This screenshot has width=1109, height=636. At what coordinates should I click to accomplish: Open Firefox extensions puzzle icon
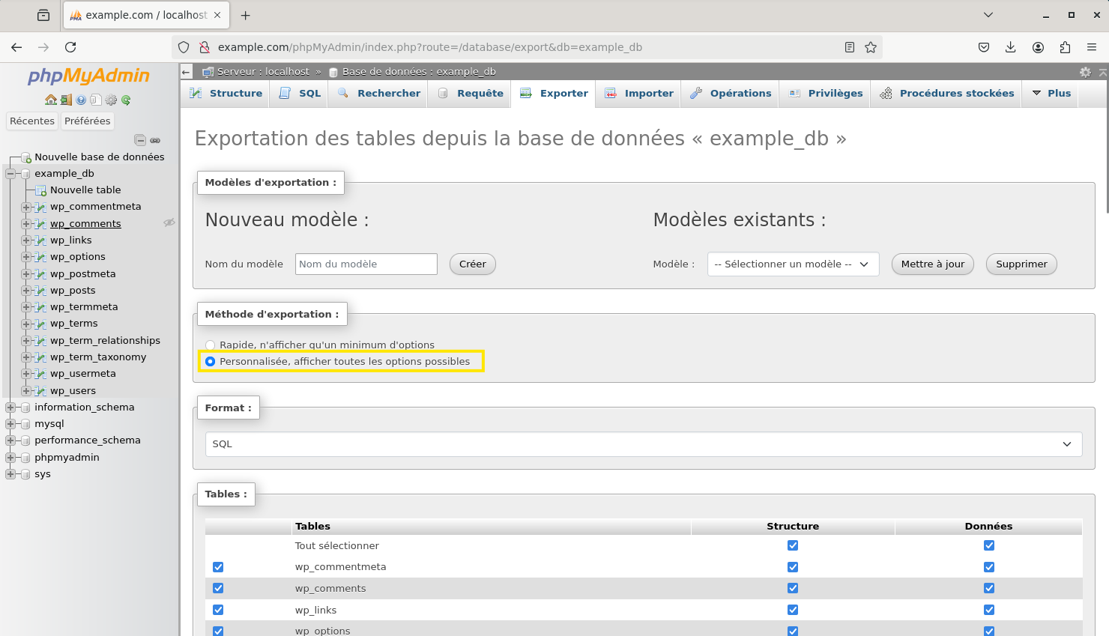pos(1065,47)
